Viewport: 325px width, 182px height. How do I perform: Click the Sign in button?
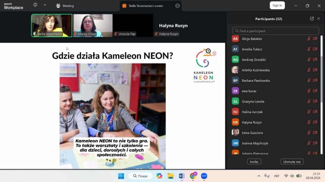277,5
